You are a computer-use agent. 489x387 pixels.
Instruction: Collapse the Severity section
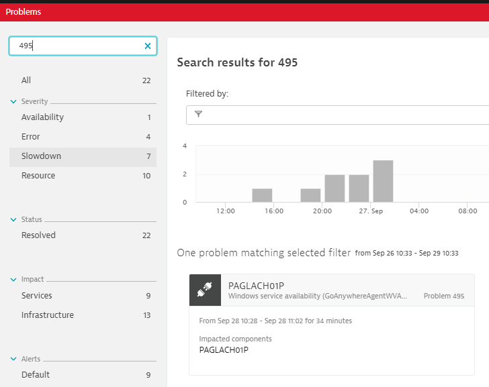pos(13,102)
